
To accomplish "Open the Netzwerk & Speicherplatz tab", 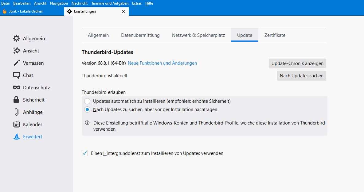I will [198, 35].
